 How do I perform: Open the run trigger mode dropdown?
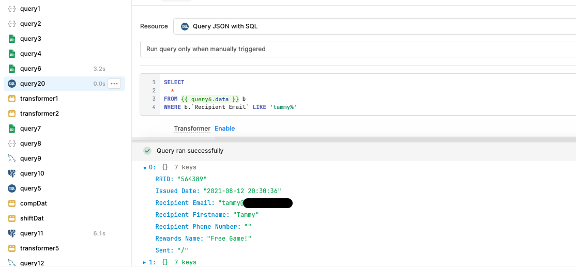[x=358, y=49]
